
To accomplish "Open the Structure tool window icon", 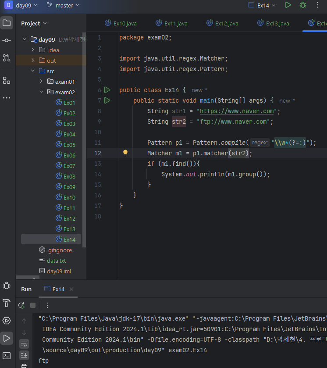I will pyautogui.click(x=7, y=80).
